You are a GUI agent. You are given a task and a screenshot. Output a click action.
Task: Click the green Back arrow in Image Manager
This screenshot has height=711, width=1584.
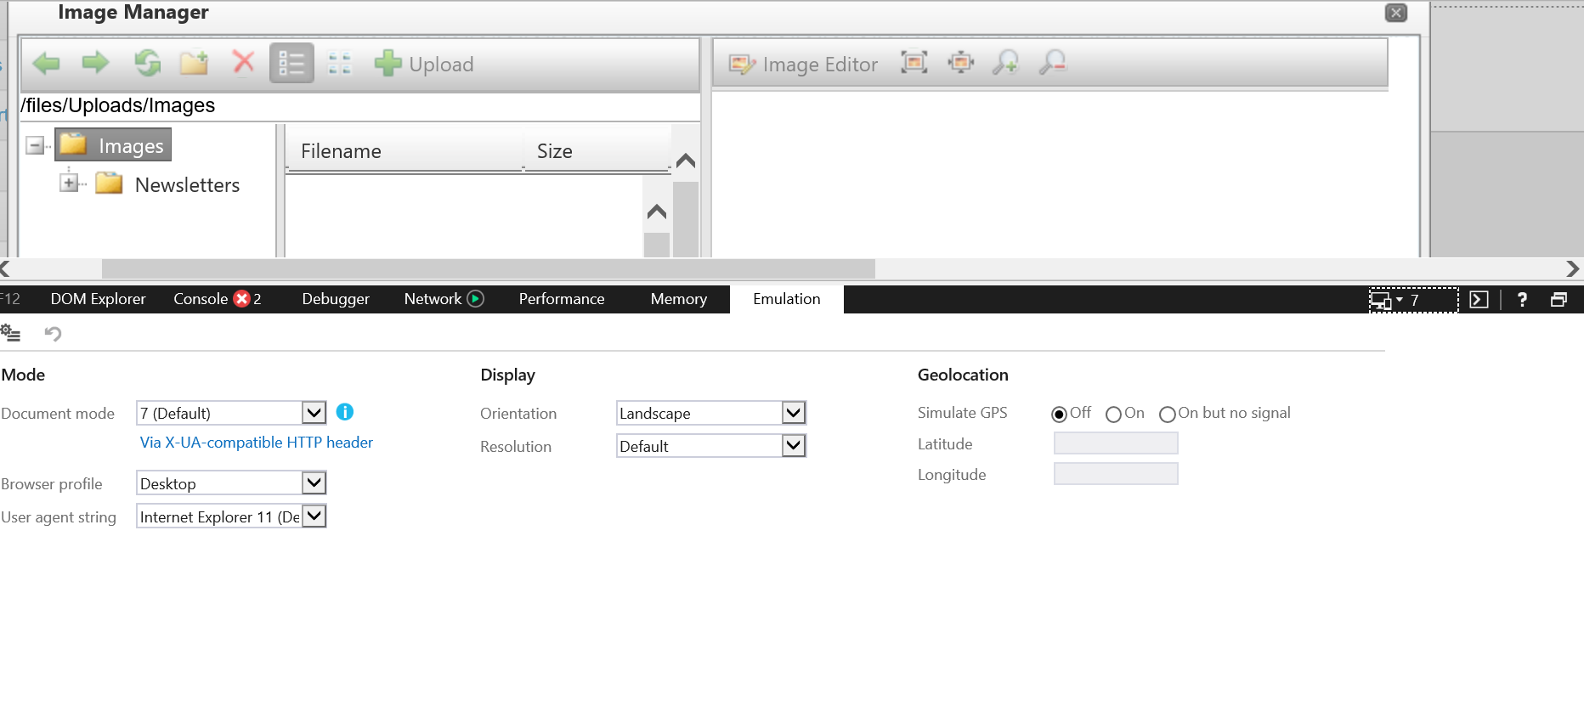click(x=46, y=63)
